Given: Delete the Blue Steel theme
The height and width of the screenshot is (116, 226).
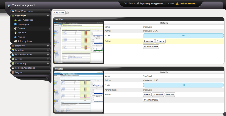Looking at the screenshot, I should tap(147, 95).
